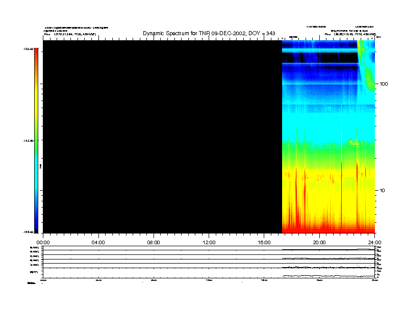Click the -130.00 color scale label
Viewport: 404px width, 312px height.
(x=28, y=48)
